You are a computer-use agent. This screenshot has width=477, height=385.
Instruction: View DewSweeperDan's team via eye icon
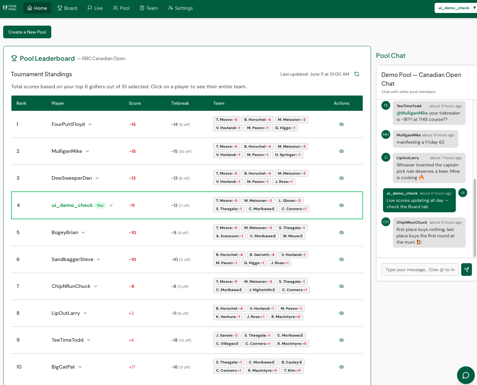coord(342,178)
